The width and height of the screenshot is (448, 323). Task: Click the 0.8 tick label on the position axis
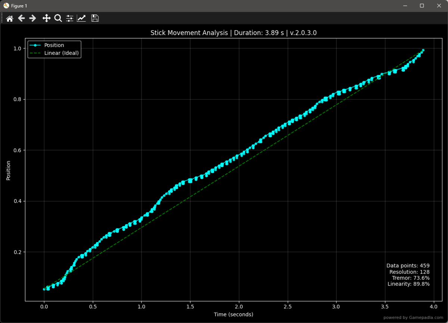click(x=18, y=99)
